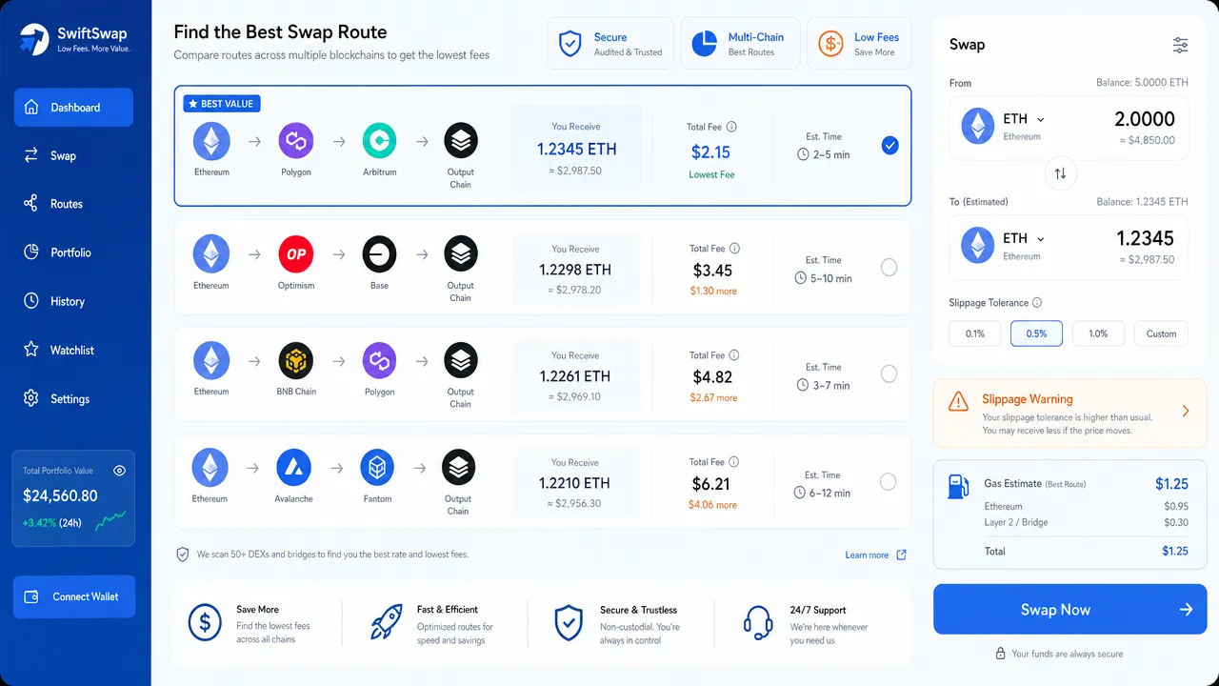Click the Avalanche chain icon

pos(293,468)
